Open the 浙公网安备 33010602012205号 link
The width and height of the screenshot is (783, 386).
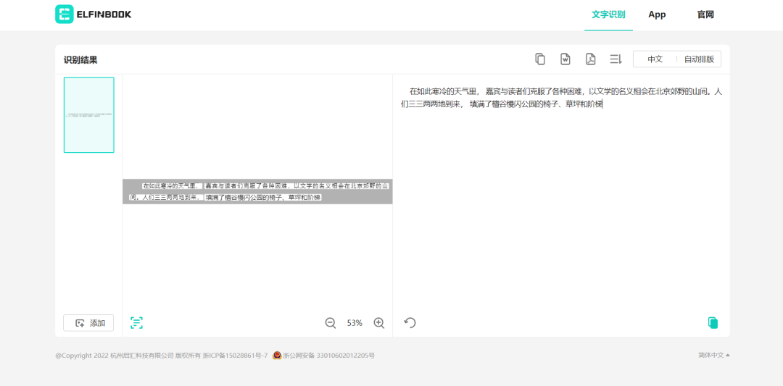[x=328, y=356]
